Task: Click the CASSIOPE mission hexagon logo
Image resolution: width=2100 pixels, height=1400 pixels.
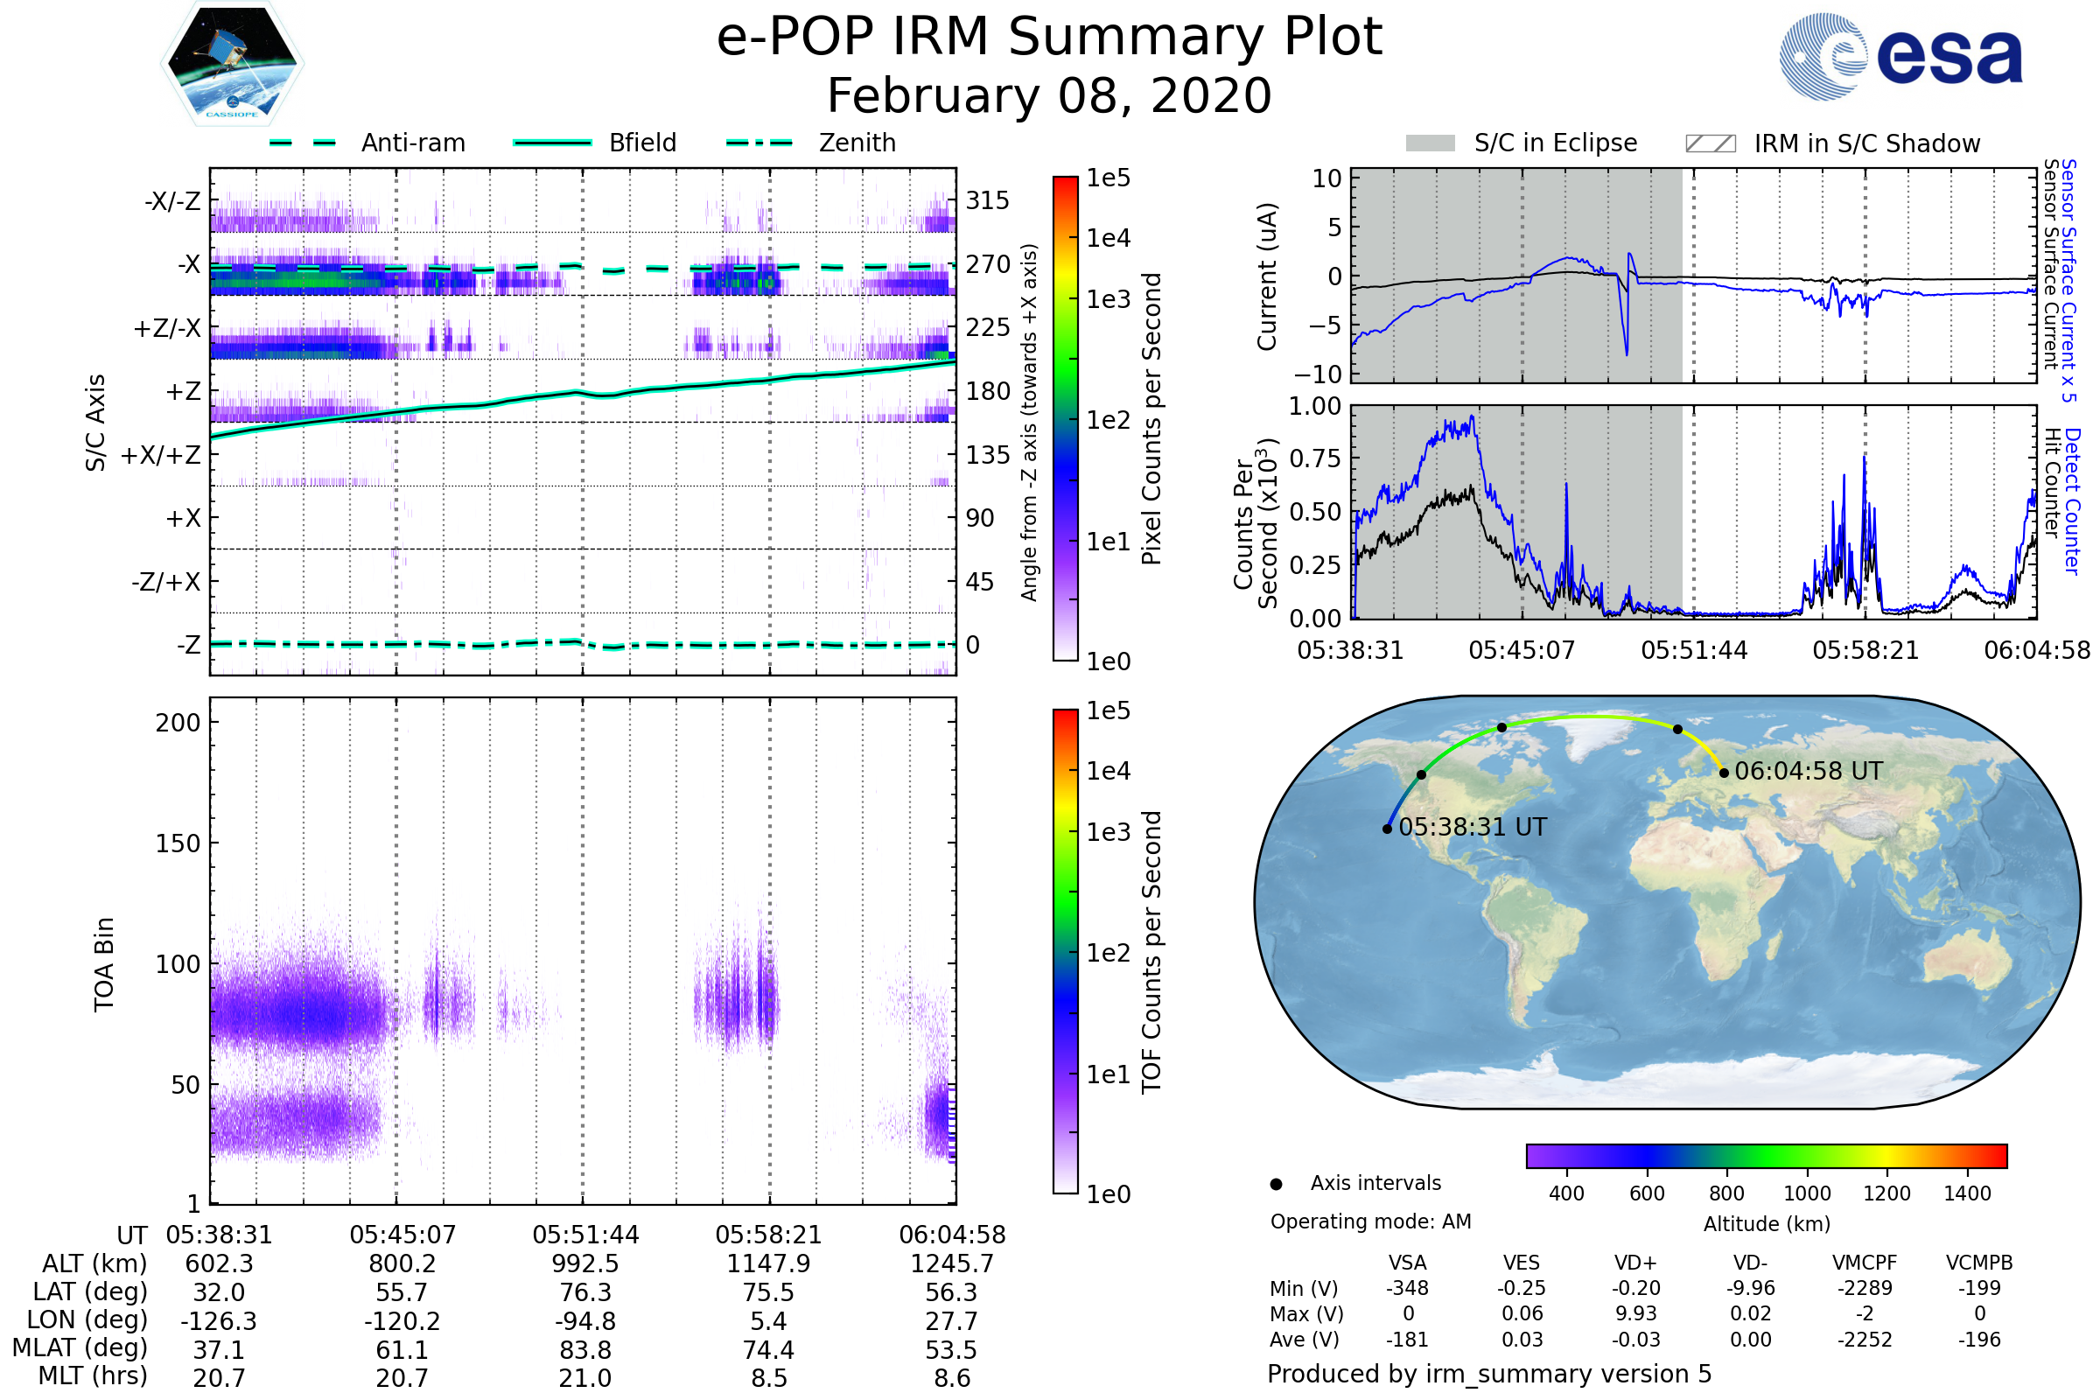Action: (232, 64)
